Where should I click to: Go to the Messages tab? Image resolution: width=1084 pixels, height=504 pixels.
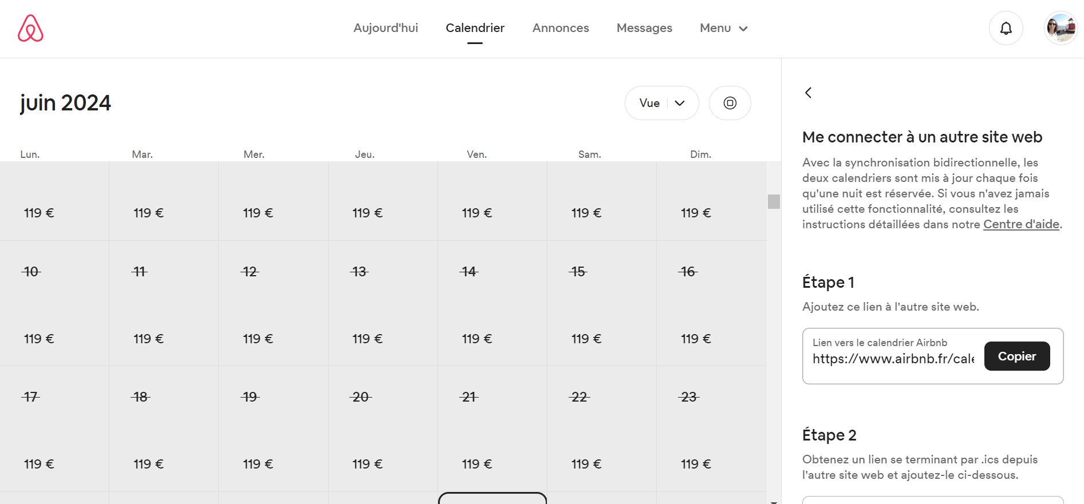(644, 28)
